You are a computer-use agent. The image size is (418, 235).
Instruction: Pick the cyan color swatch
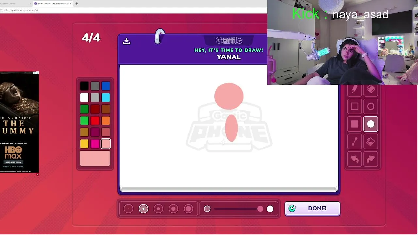click(105, 98)
